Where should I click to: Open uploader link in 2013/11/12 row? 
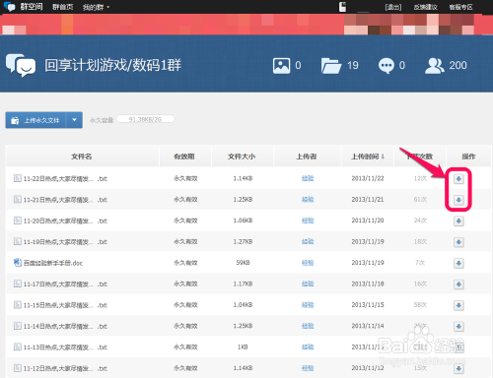[x=308, y=368]
